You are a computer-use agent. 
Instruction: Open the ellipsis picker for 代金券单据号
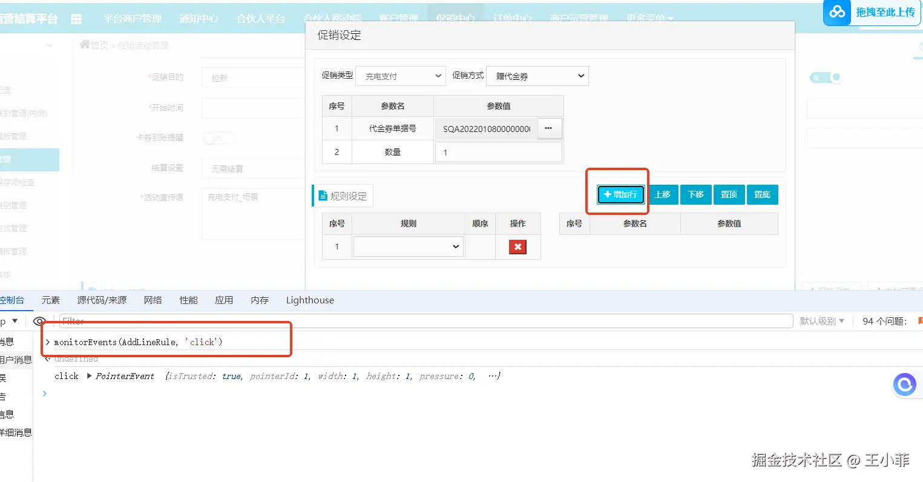point(548,128)
